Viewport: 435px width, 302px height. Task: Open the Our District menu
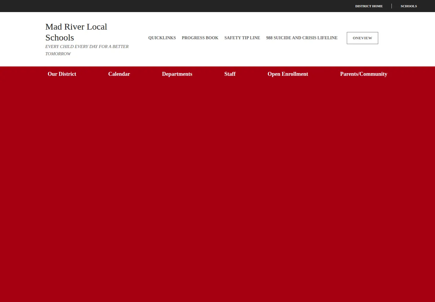coord(62,74)
